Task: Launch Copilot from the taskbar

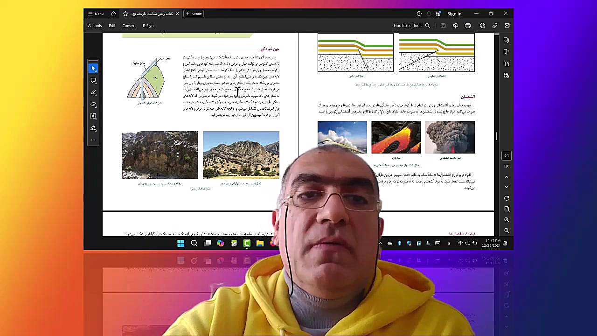Action: coord(221,243)
